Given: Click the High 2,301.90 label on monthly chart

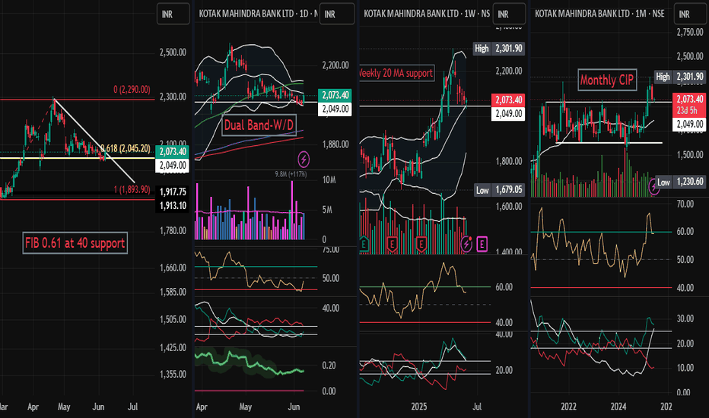Looking at the screenshot, I should coord(681,77).
